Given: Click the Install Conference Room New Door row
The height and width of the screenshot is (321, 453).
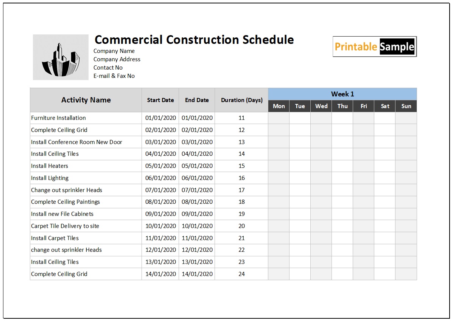Looking at the screenshot, I should [x=76, y=142].
